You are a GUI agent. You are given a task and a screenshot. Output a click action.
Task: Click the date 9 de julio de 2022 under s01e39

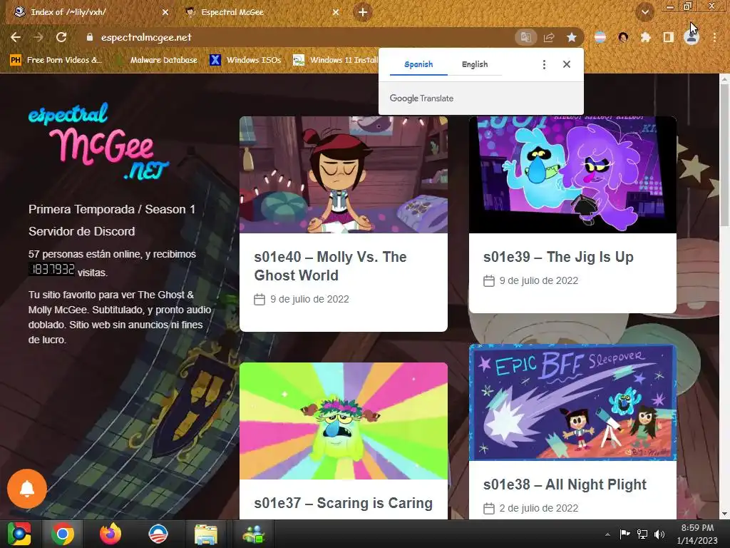[539, 280]
